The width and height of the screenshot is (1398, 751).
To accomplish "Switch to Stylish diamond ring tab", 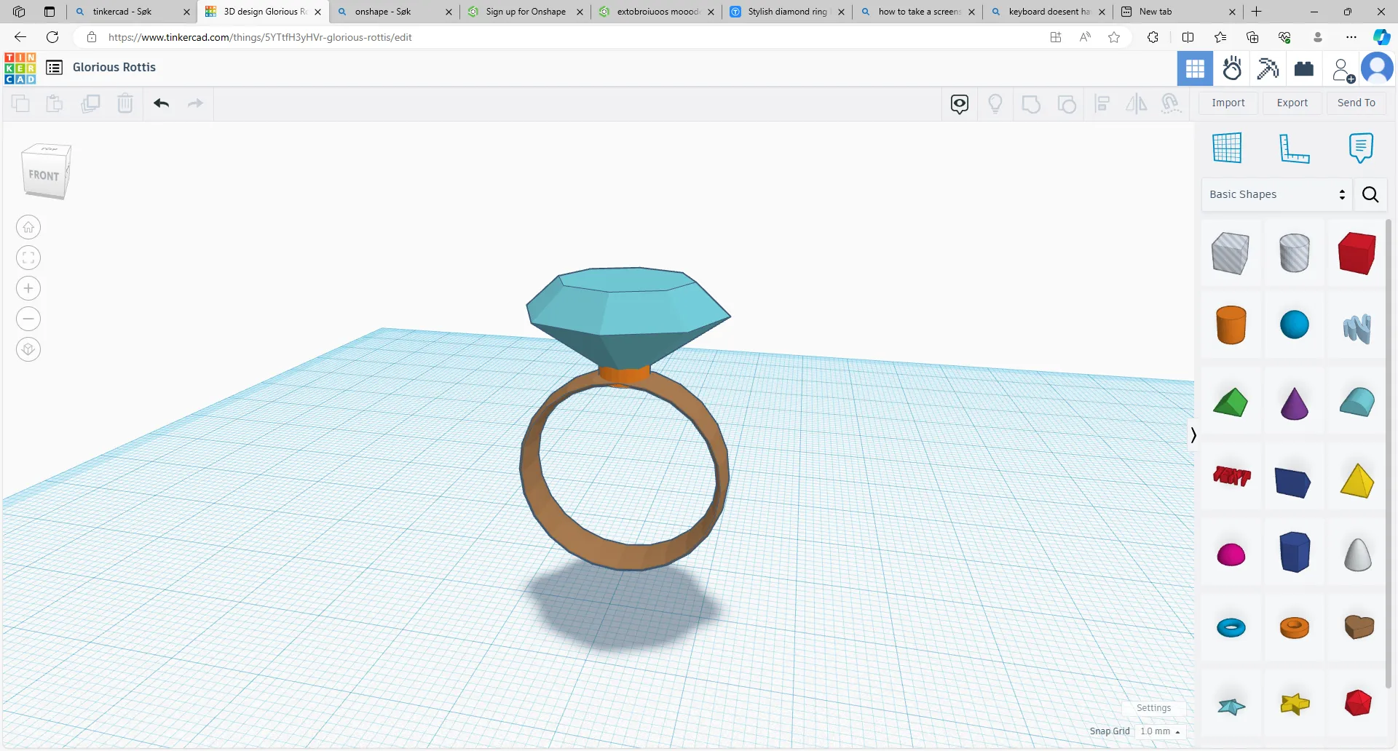I will point(786,12).
